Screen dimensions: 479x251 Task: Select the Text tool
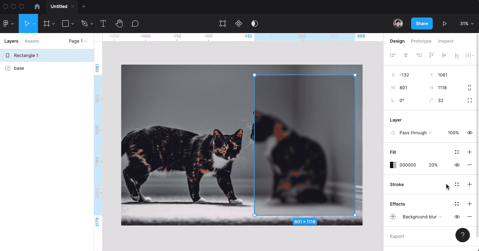[x=103, y=24]
